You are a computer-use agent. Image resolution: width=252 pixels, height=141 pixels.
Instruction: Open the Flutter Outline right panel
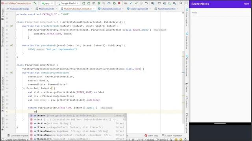click(x=187, y=41)
